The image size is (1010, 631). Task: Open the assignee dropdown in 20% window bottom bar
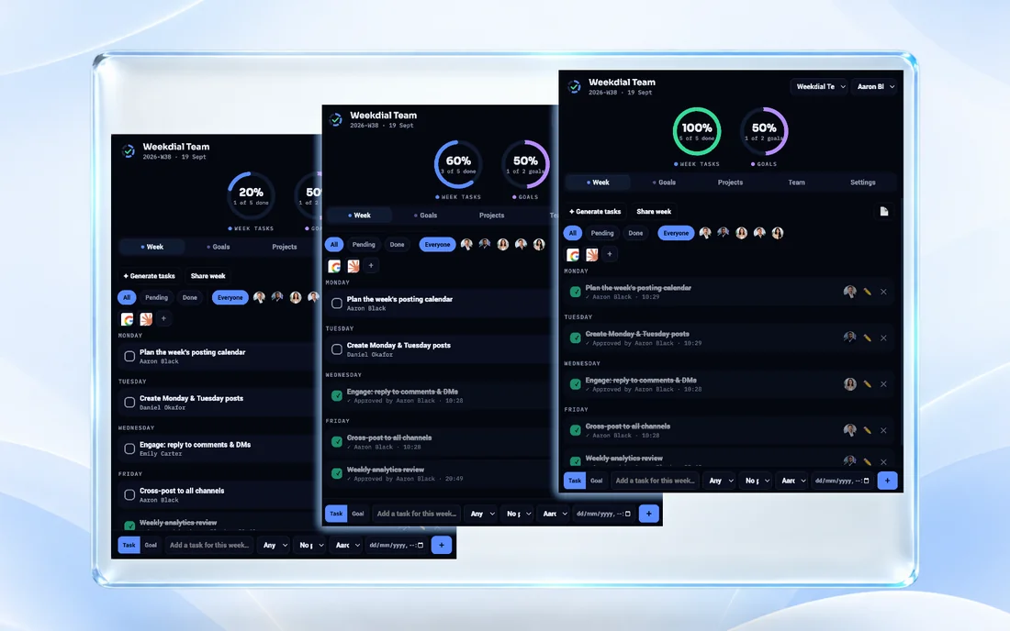pos(346,545)
